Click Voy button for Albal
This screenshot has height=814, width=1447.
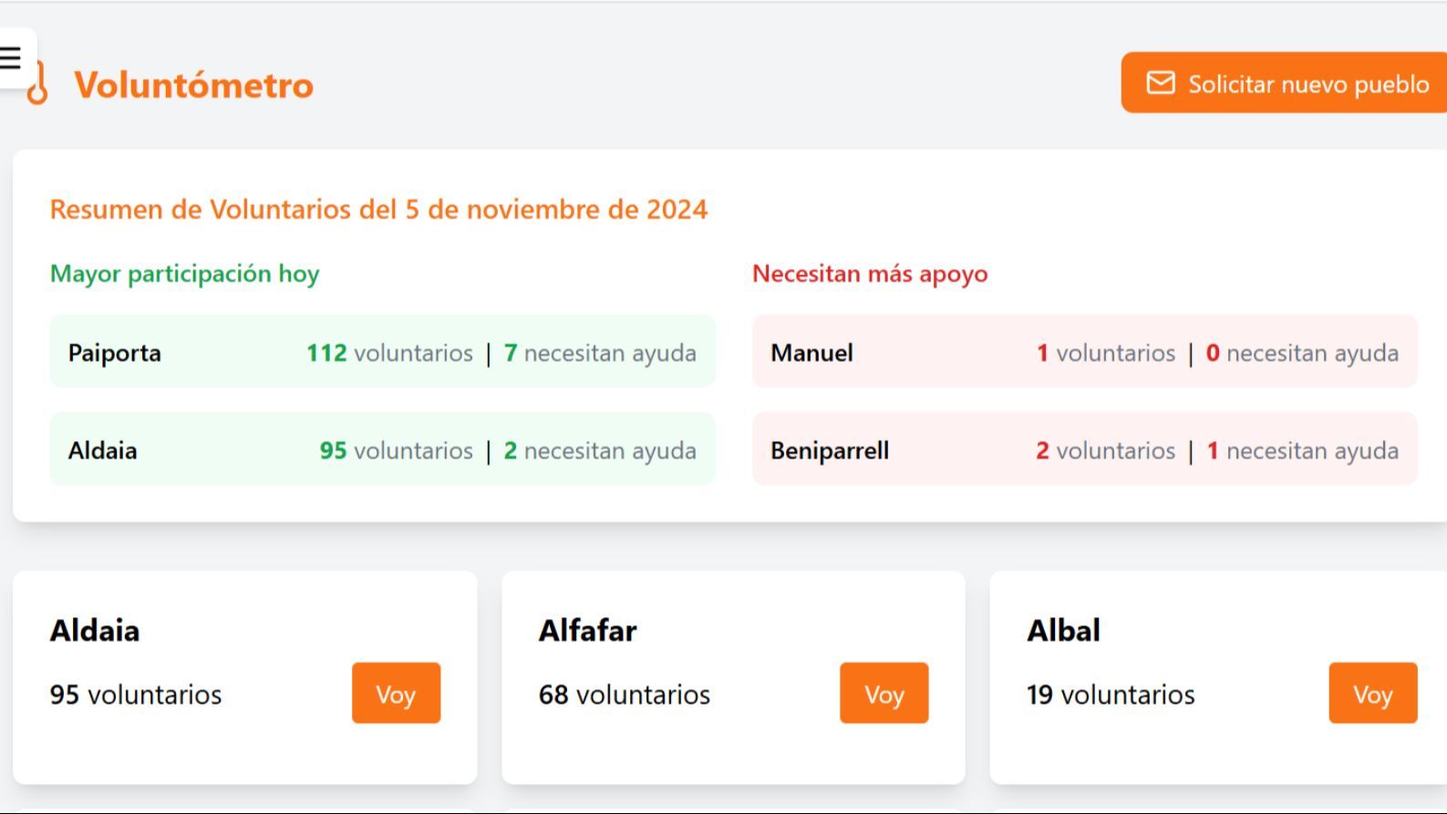1371,694
